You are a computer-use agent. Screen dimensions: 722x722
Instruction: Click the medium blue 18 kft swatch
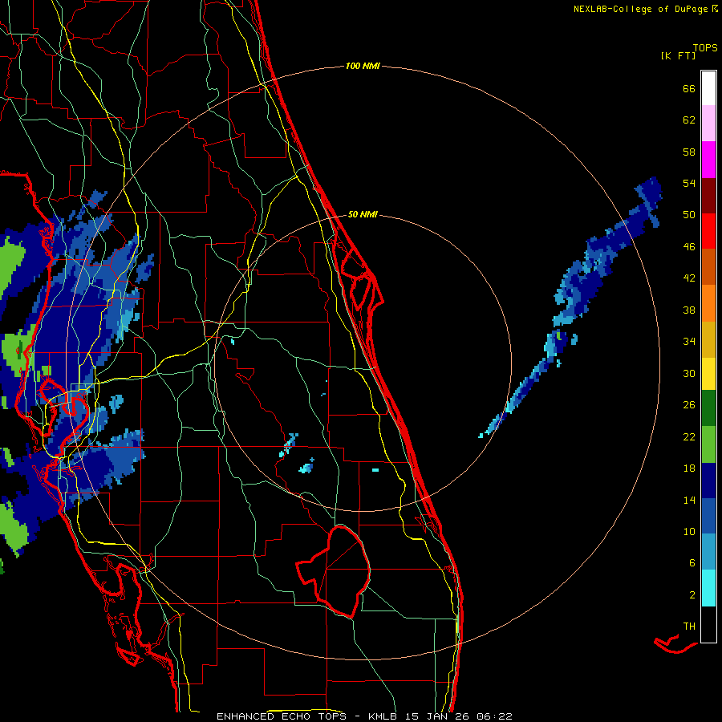[708, 516]
